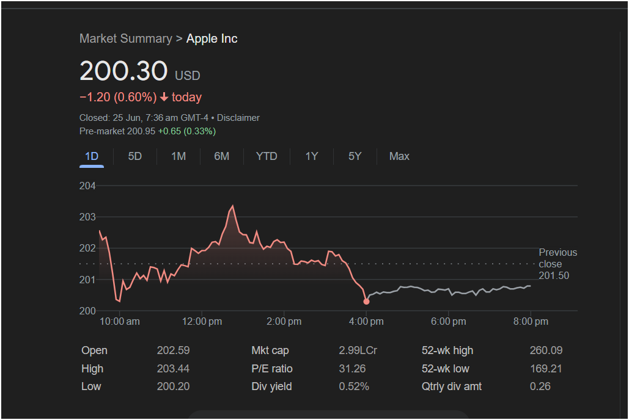
Task: Click the 12:00 pm axis label
Action: click(202, 322)
